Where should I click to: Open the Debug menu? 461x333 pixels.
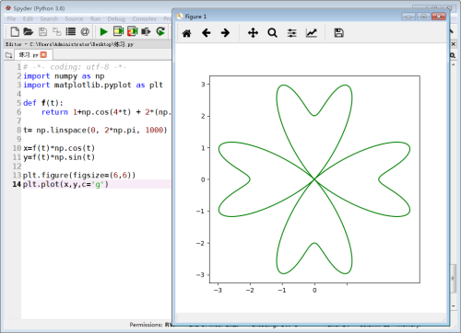point(116,18)
